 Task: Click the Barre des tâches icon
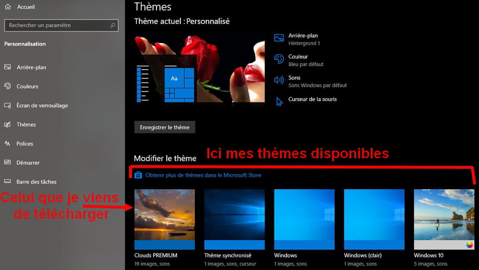(8, 181)
